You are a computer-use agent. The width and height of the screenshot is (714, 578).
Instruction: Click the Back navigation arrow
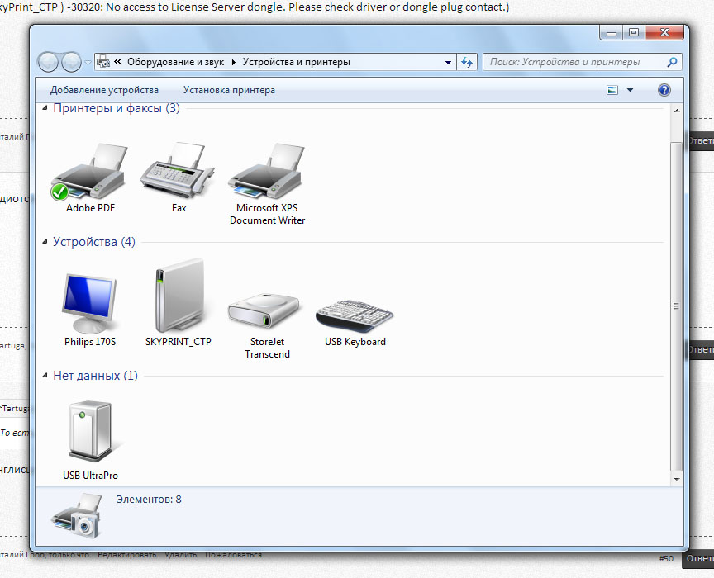48,63
